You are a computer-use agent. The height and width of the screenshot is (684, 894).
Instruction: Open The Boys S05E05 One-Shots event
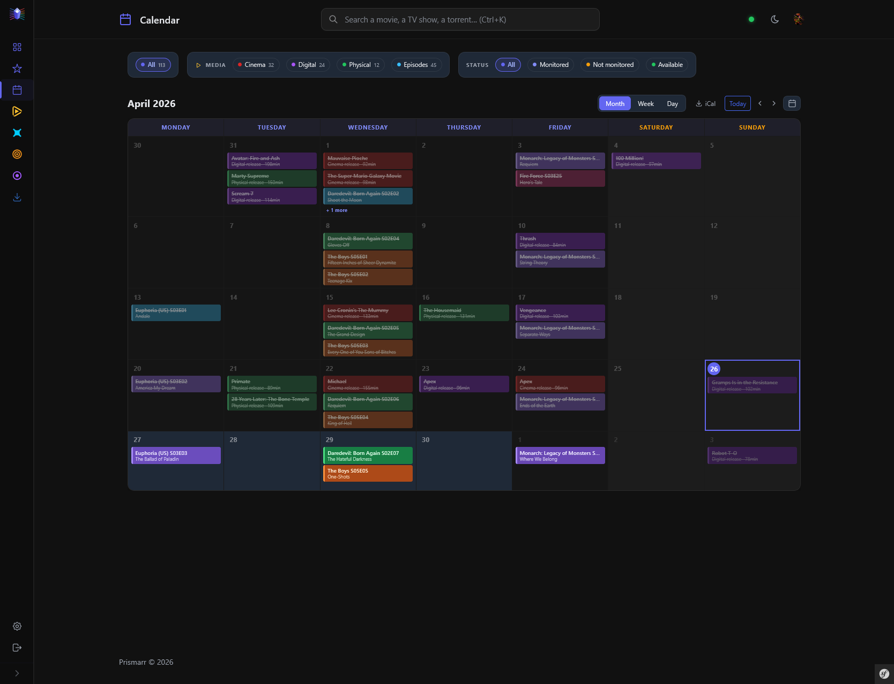(x=368, y=474)
